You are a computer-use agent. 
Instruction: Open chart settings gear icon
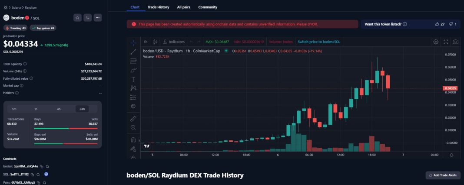tap(436, 42)
